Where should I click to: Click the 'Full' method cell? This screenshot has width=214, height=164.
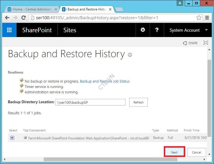coord(170,138)
